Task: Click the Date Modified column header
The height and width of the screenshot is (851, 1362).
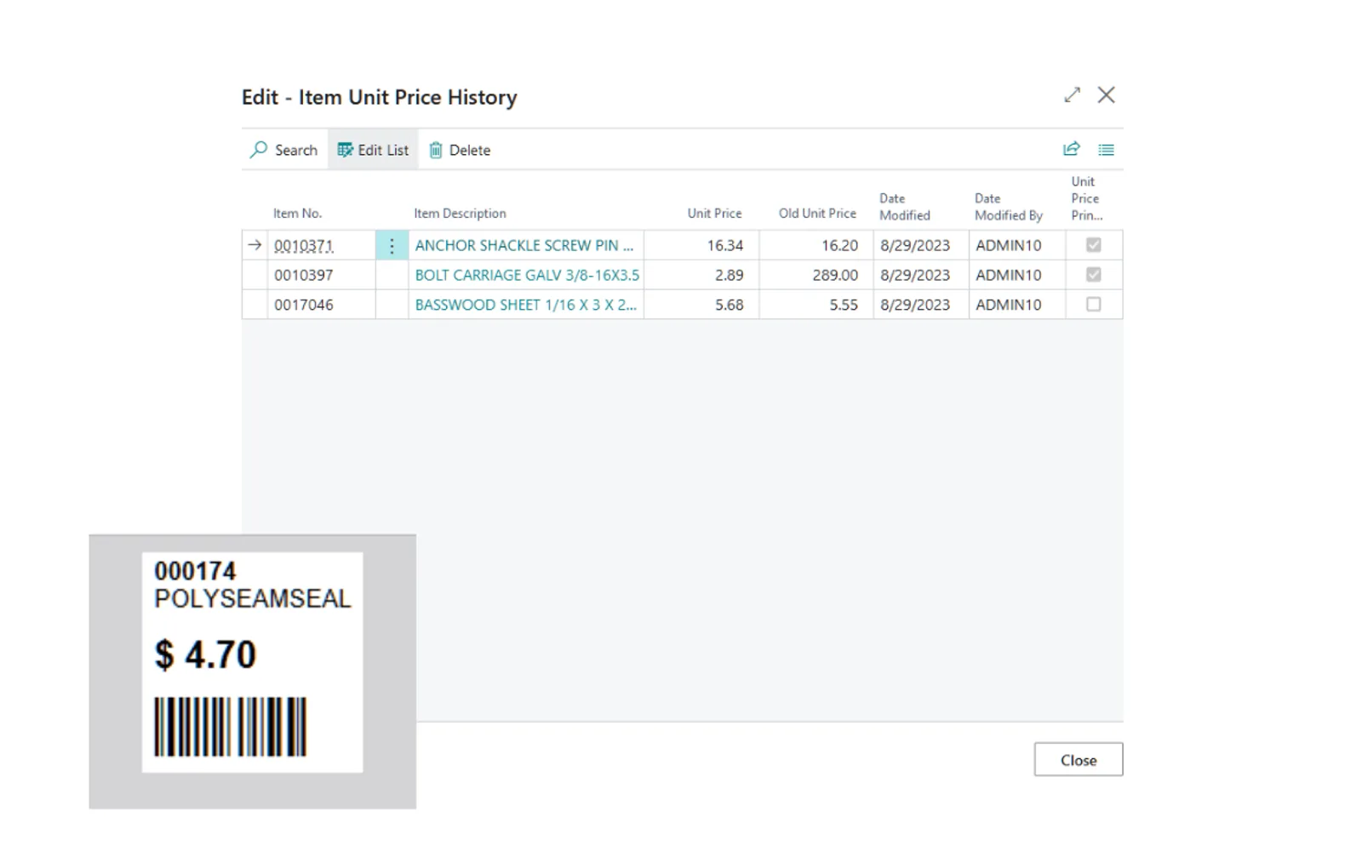Action: [905, 207]
